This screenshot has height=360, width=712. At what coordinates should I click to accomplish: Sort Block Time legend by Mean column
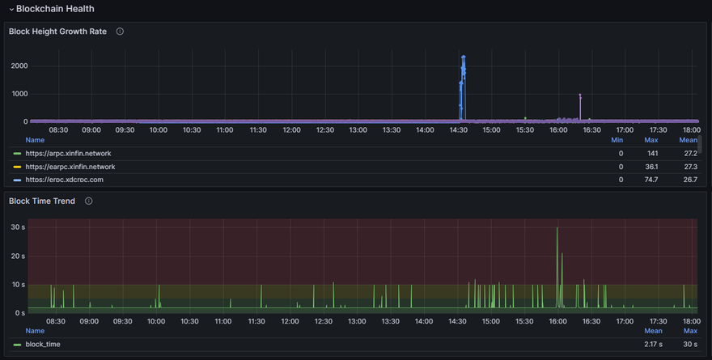tap(653, 331)
